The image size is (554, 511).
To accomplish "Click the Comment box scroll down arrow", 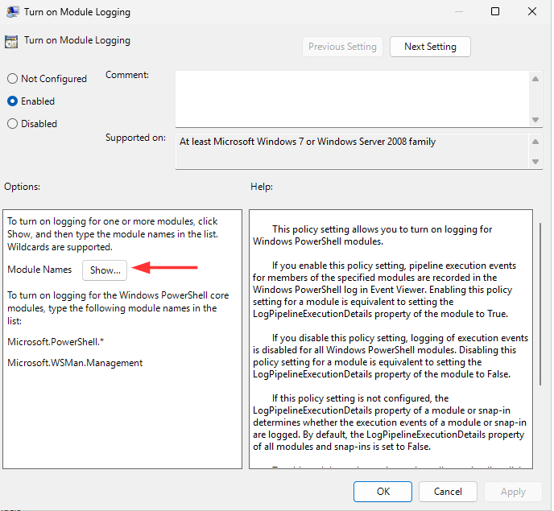I will pos(535,119).
